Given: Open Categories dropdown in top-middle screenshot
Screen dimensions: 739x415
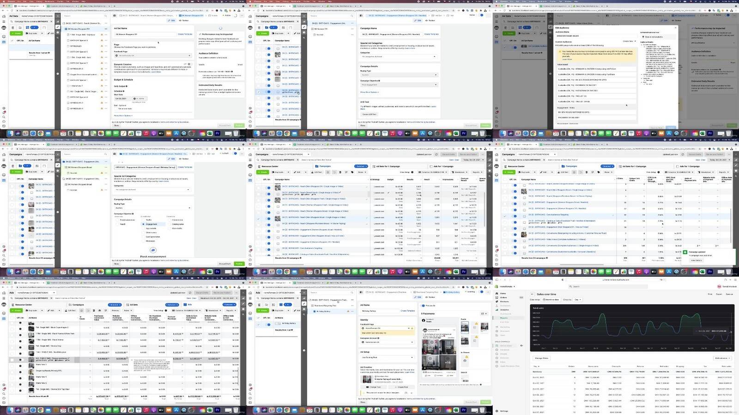Looking at the screenshot, I should click(399, 57).
